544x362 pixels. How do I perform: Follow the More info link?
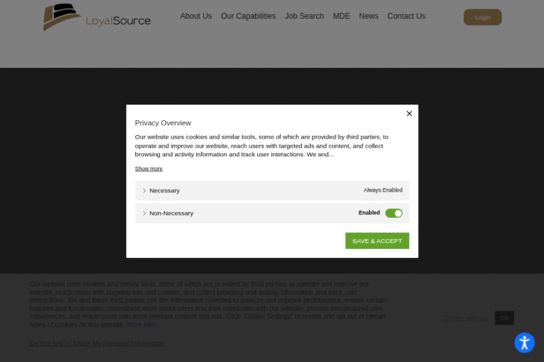click(141, 325)
